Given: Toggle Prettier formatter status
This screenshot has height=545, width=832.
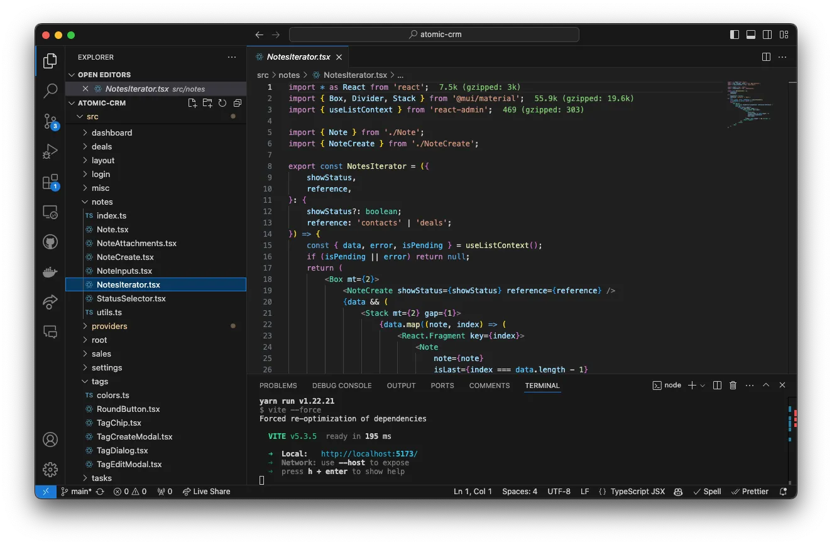Looking at the screenshot, I should (x=750, y=492).
